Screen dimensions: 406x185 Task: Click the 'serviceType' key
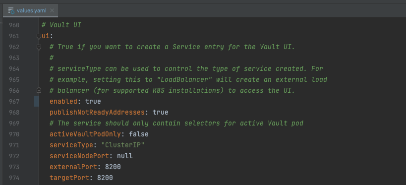(x=71, y=145)
